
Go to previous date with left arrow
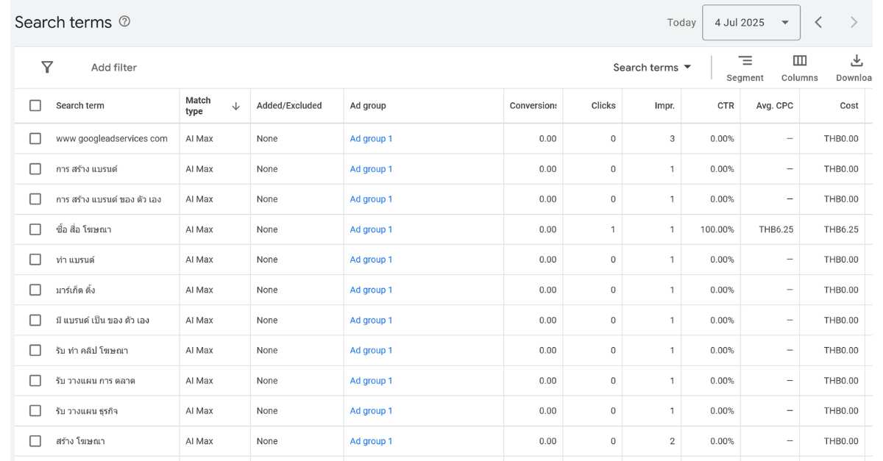(818, 22)
